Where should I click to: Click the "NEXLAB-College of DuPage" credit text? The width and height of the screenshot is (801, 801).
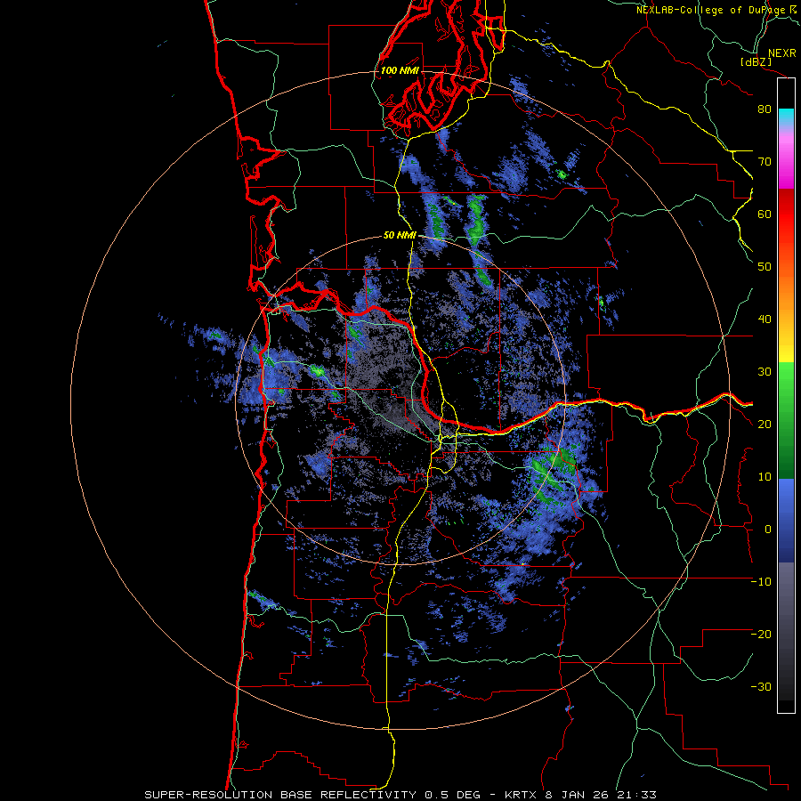pyautogui.click(x=710, y=10)
